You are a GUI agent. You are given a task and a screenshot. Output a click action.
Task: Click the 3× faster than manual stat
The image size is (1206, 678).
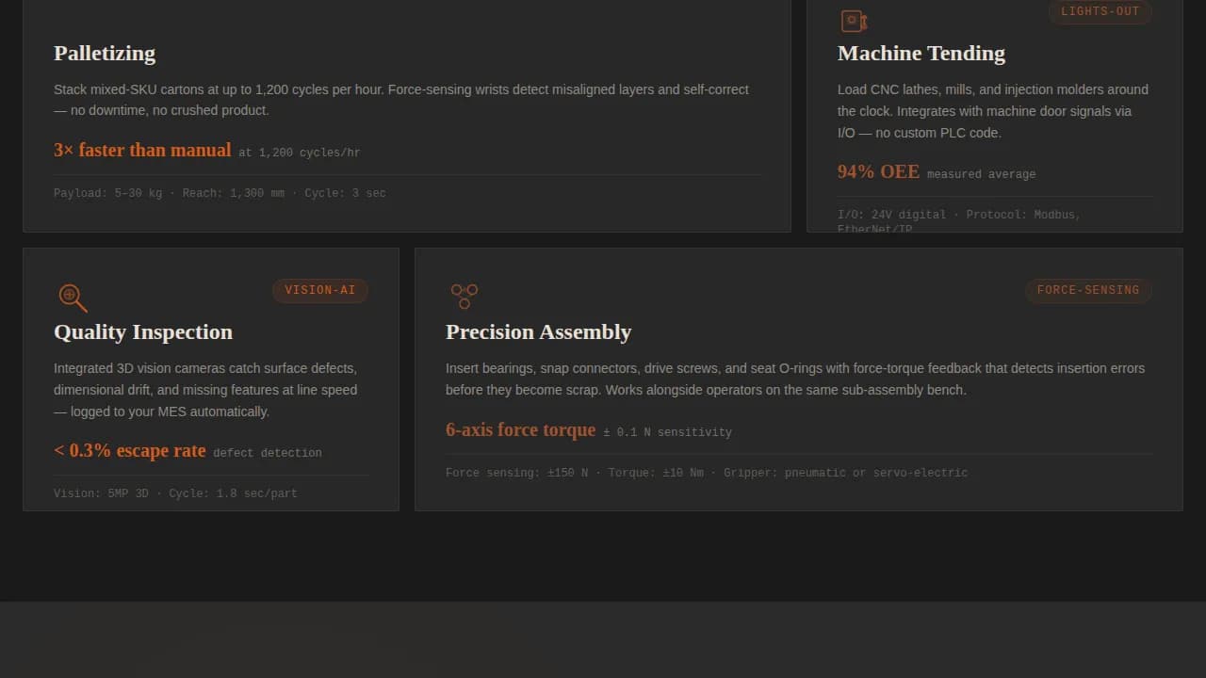(142, 151)
